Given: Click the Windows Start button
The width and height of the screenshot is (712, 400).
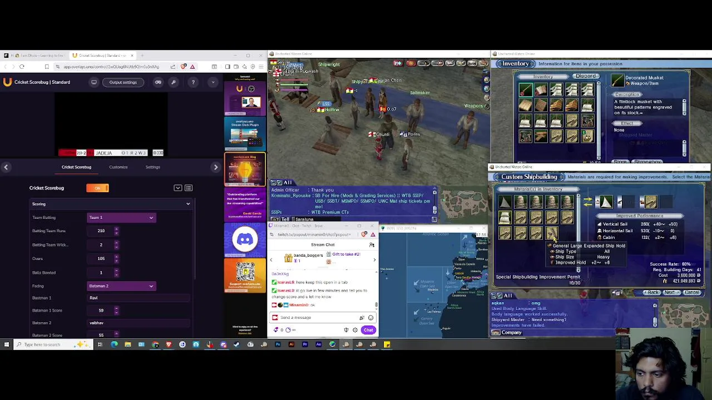Looking at the screenshot, I should [7, 344].
